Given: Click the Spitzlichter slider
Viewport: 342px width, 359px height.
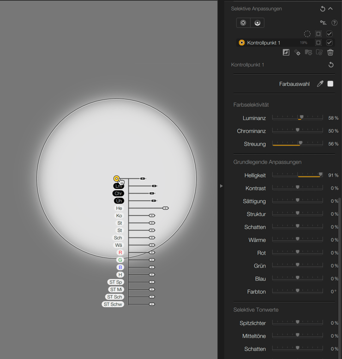Looking at the screenshot, I should click(x=297, y=322).
